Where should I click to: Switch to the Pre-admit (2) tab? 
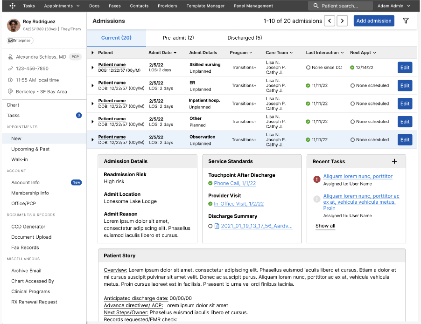178,38
